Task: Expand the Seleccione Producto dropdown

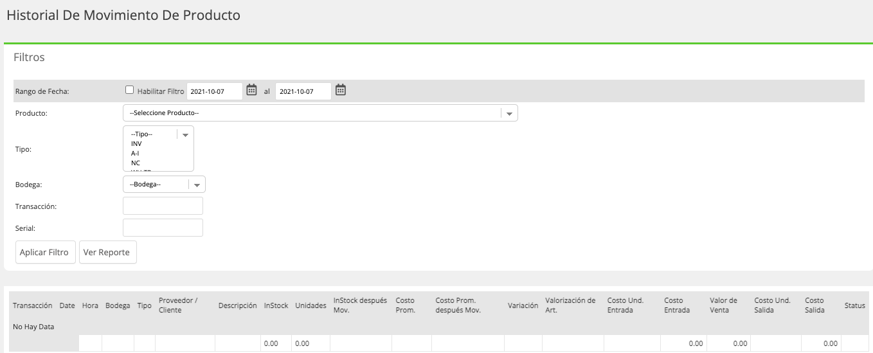Action: (x=320, y=113)
